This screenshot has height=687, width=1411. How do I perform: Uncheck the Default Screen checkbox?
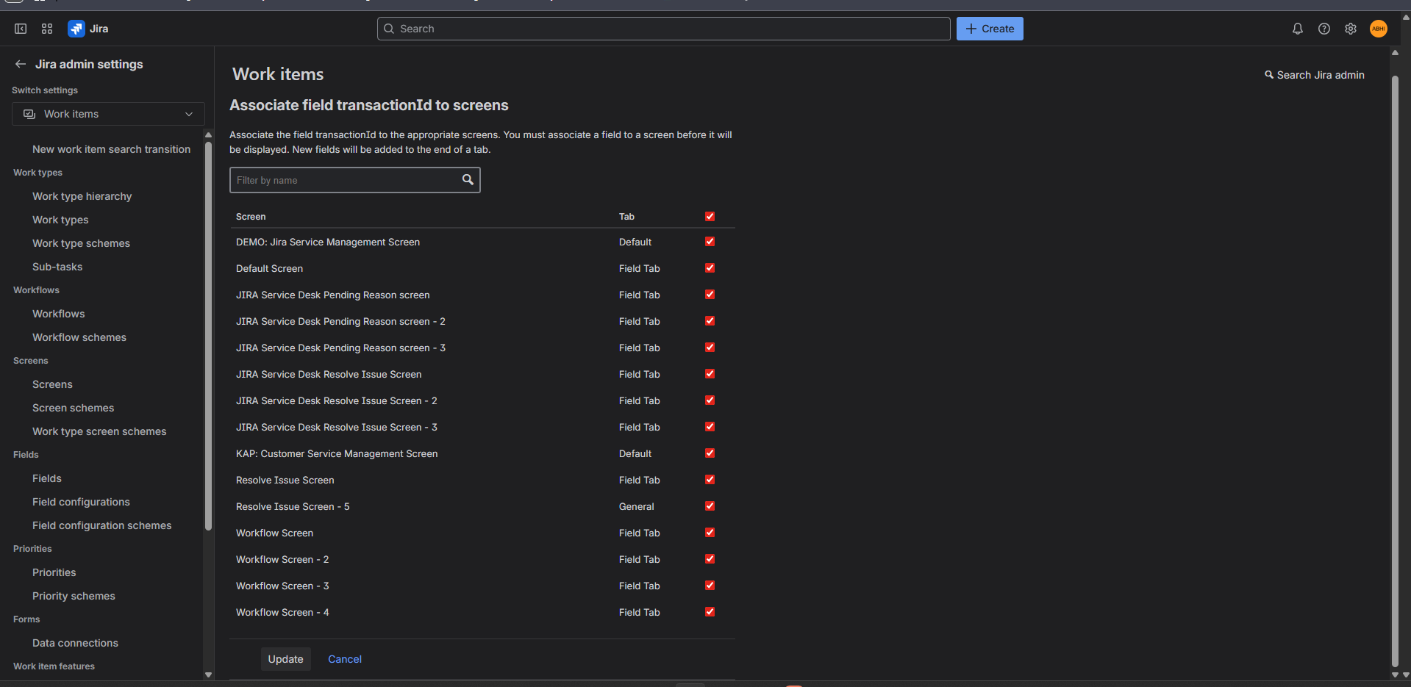coord(710,267)
